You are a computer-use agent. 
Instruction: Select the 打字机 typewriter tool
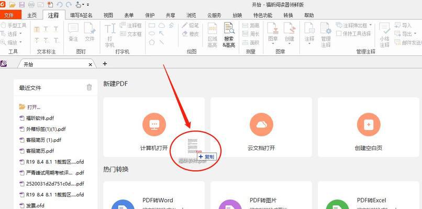pyautogui.click(x=110, y=35)
